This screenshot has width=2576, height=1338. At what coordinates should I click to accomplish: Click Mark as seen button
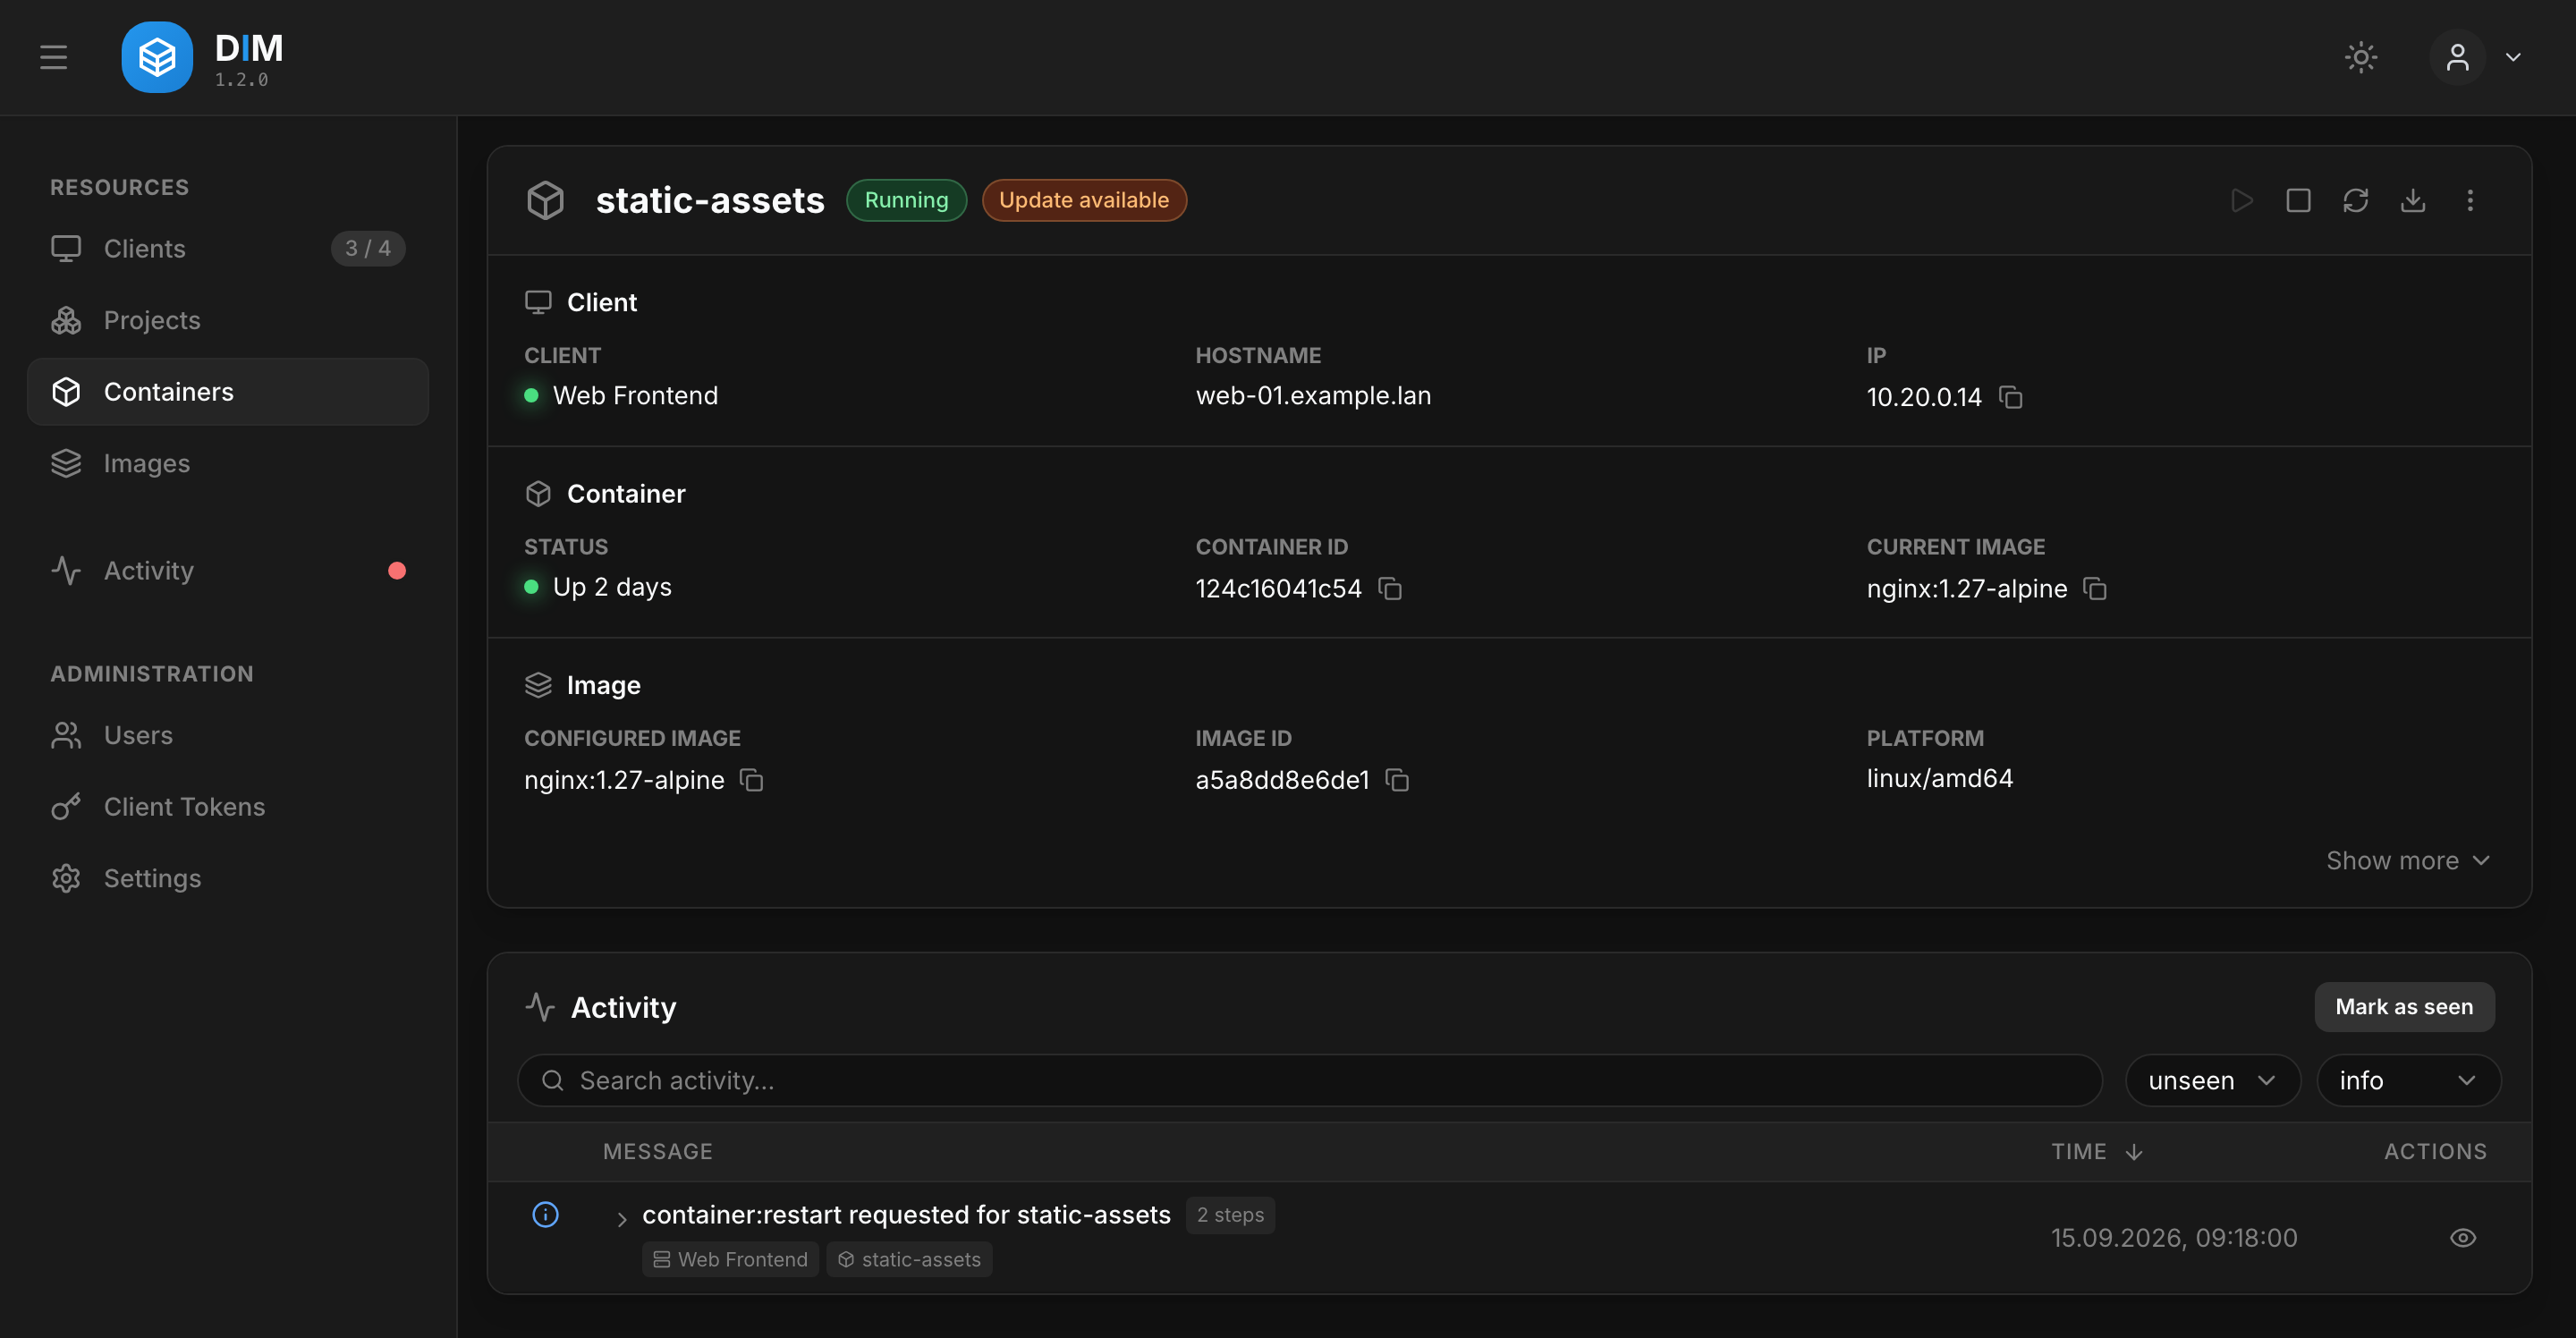pos(2404,1006)
